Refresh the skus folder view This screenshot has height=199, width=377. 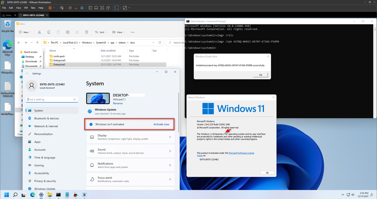(x=161, y=43)
